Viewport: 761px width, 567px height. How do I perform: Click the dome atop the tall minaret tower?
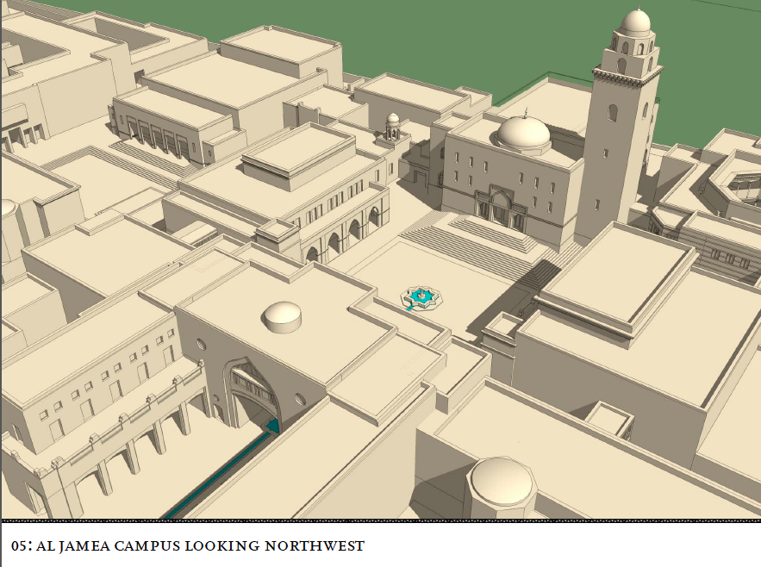pos(635,22)
